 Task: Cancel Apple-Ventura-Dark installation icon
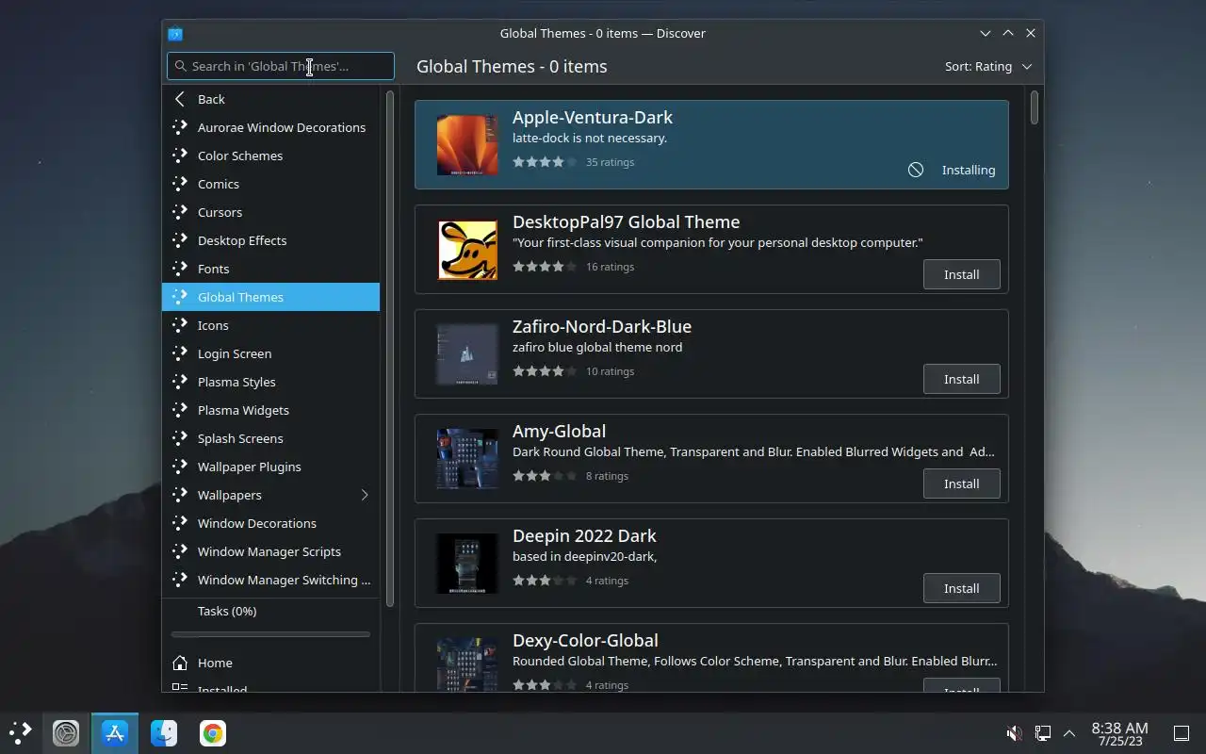916,170
